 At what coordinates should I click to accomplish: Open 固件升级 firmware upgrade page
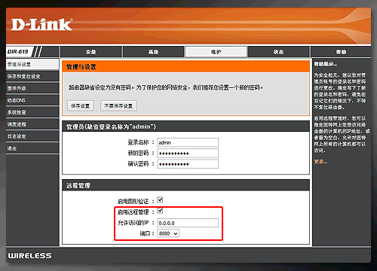tap(32, 88)
